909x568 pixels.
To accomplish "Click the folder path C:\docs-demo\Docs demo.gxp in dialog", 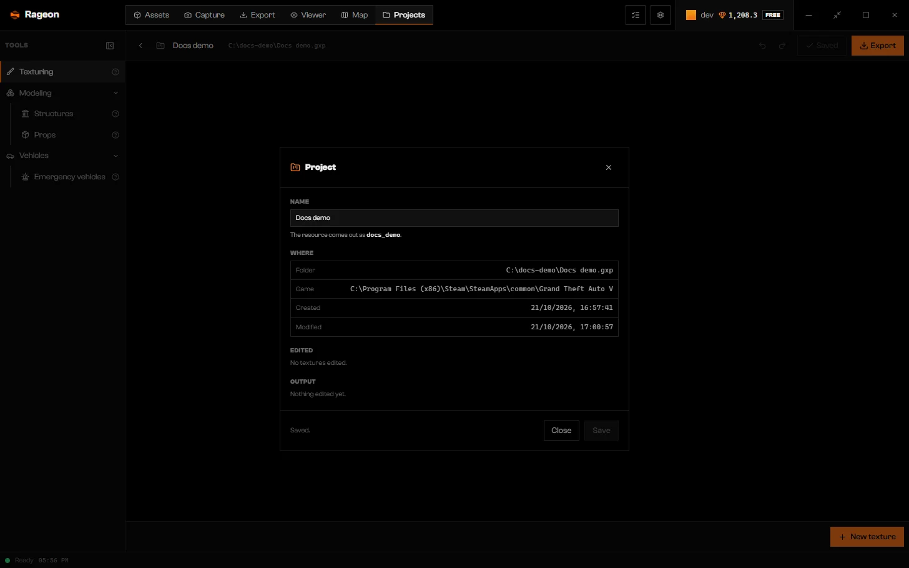I will coord(559,271).
